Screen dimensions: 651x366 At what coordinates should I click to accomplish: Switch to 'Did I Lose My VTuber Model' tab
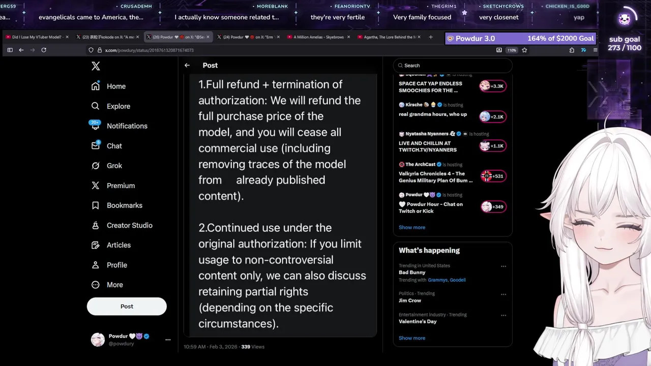tap(36, 37)
